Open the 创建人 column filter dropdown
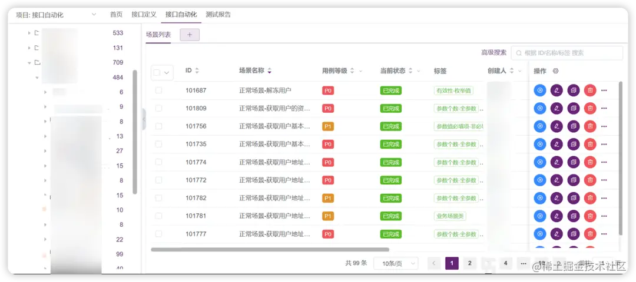636x282 pixels. tap(519, 71)
